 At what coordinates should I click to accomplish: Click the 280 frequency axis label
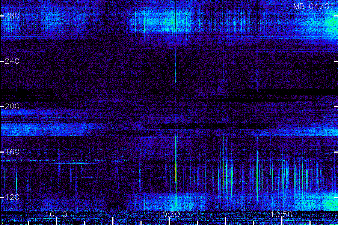pos(12,16)
